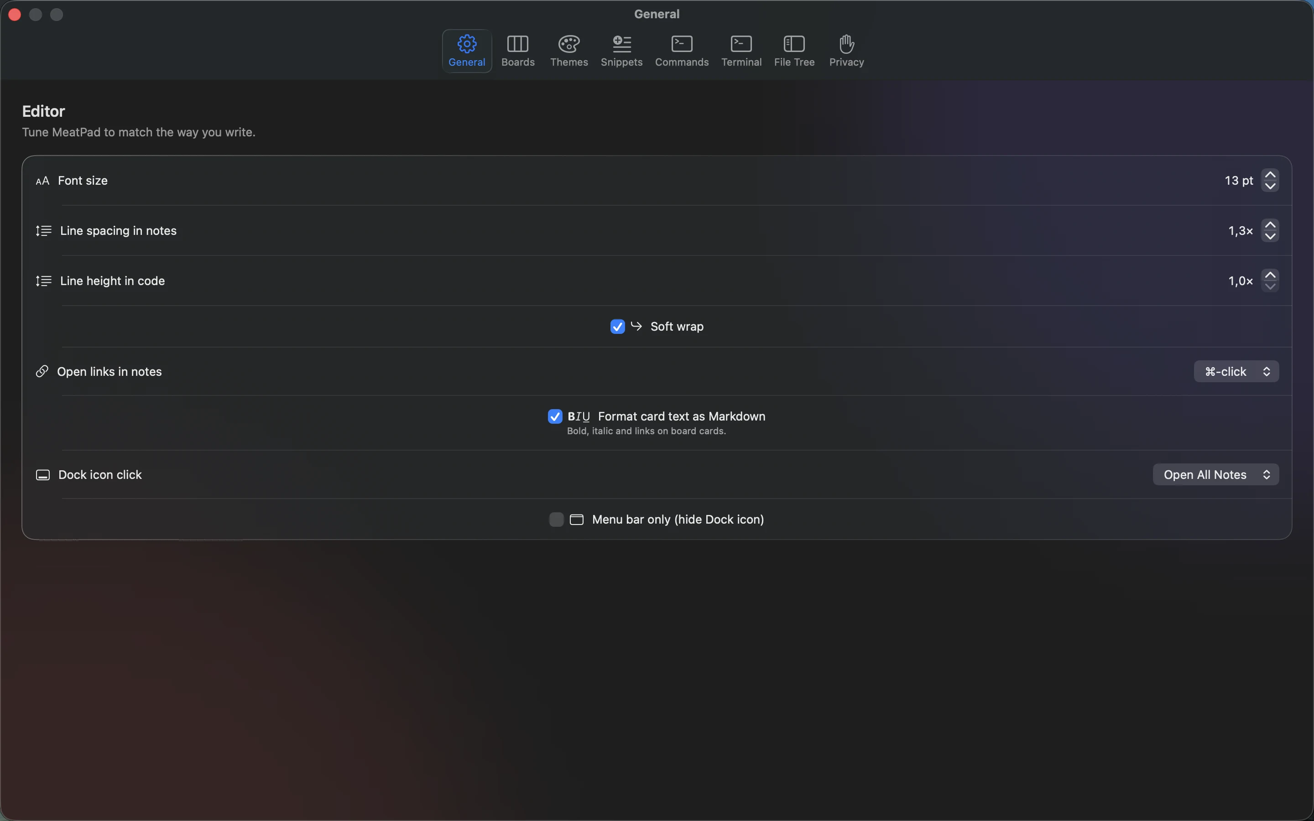1314x821 pixels.
Task: Click the menu bar window icon
Action: click(x=576, y=520)
